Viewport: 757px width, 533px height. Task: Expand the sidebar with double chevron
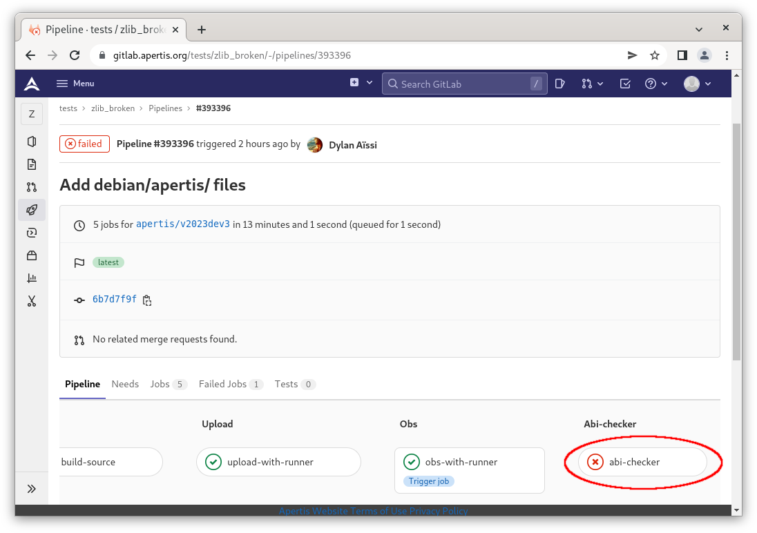pyautogui.click(x=32, y=489)
